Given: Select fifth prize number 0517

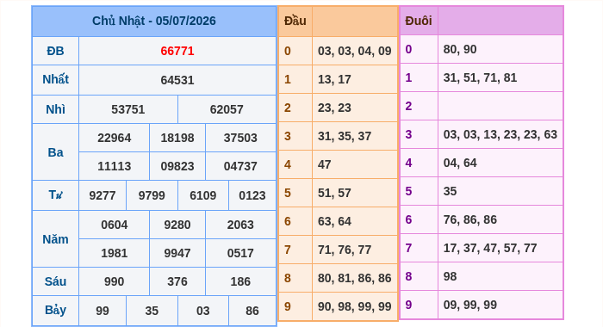Looking at the screenshot, I should [240, 253].
